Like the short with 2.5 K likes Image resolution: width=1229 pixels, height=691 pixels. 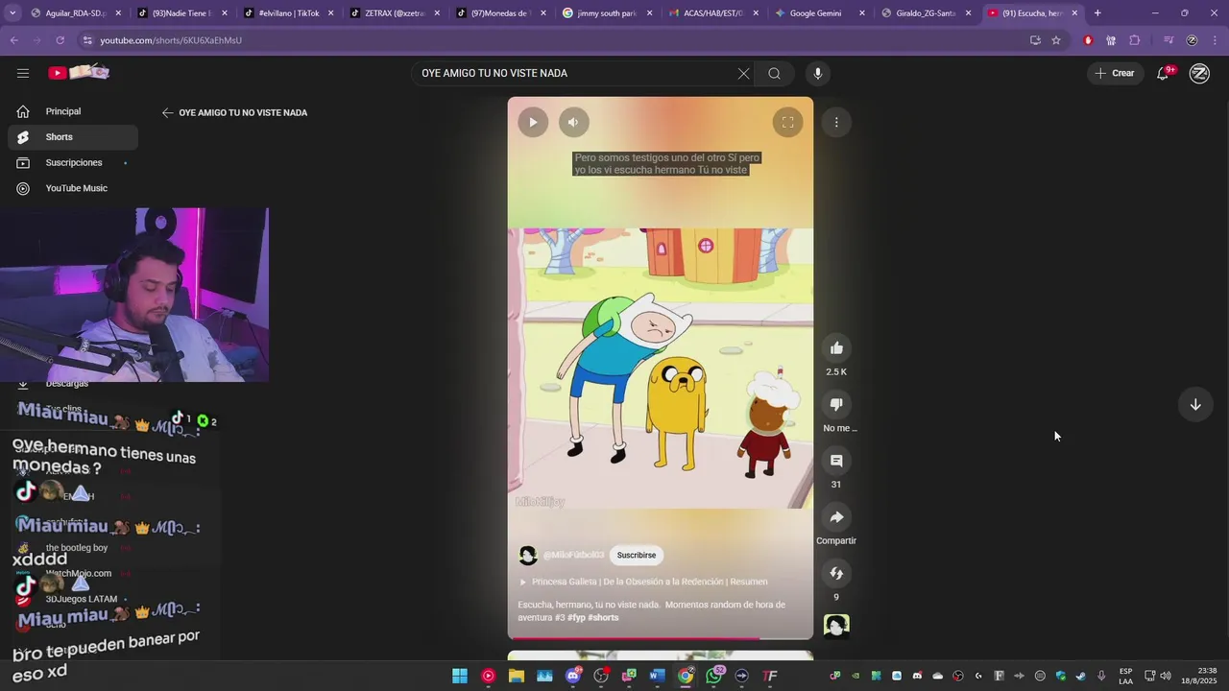[x=836, y=348]
